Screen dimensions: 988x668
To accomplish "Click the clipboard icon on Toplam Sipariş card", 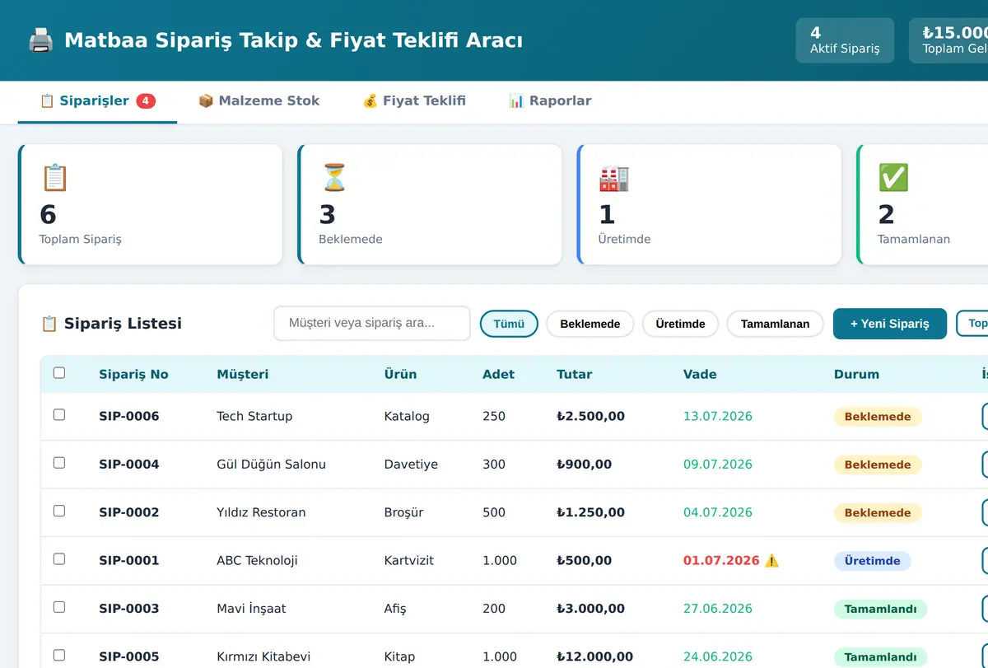I will point(54,178).
